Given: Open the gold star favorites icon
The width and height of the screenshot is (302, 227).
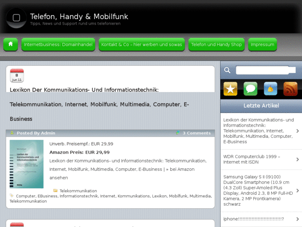Looking at the screenshot, I should coord(231,89).
